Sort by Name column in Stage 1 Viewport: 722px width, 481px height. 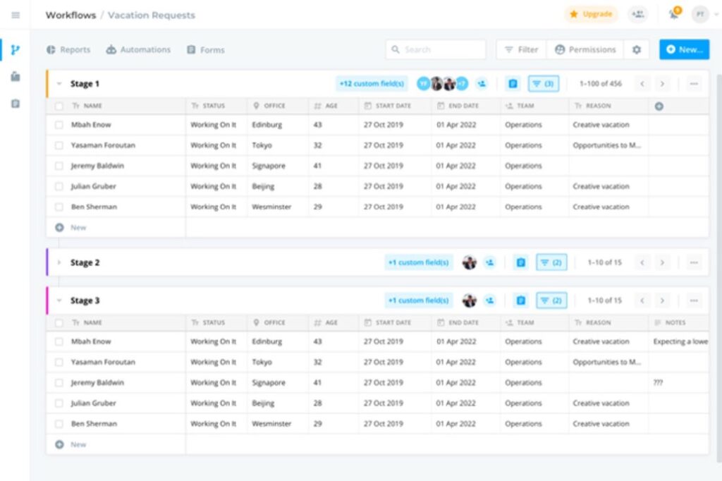(x=87, y=106)
